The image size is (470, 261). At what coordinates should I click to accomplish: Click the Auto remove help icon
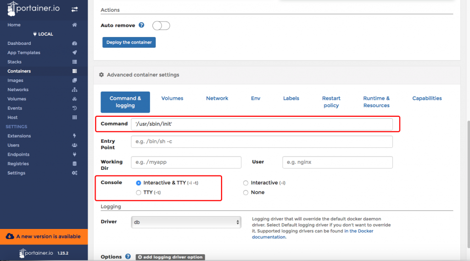(141, 25)
